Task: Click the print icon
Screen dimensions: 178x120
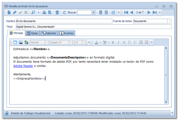Action: pyautogui.click(x=44, y=12)
